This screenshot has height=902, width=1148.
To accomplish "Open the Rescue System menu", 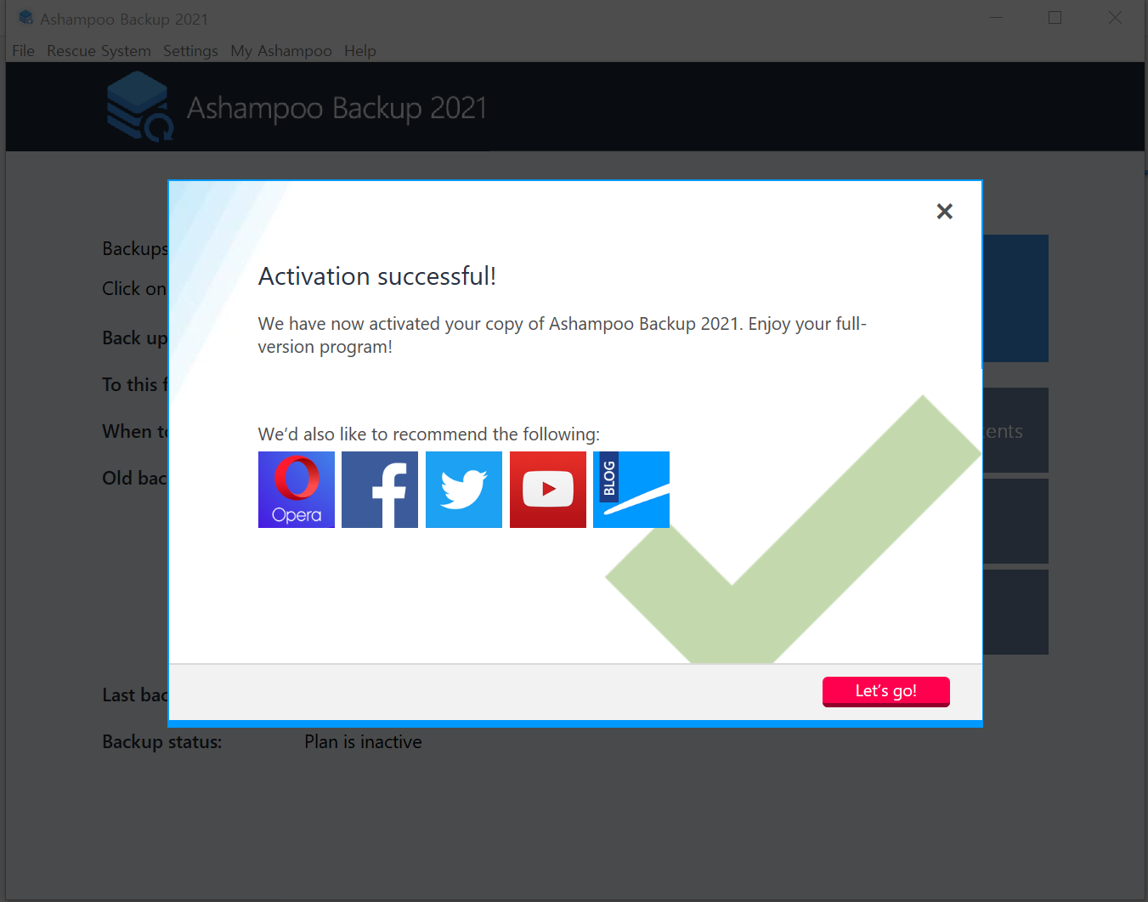I will tap(99, 51).
